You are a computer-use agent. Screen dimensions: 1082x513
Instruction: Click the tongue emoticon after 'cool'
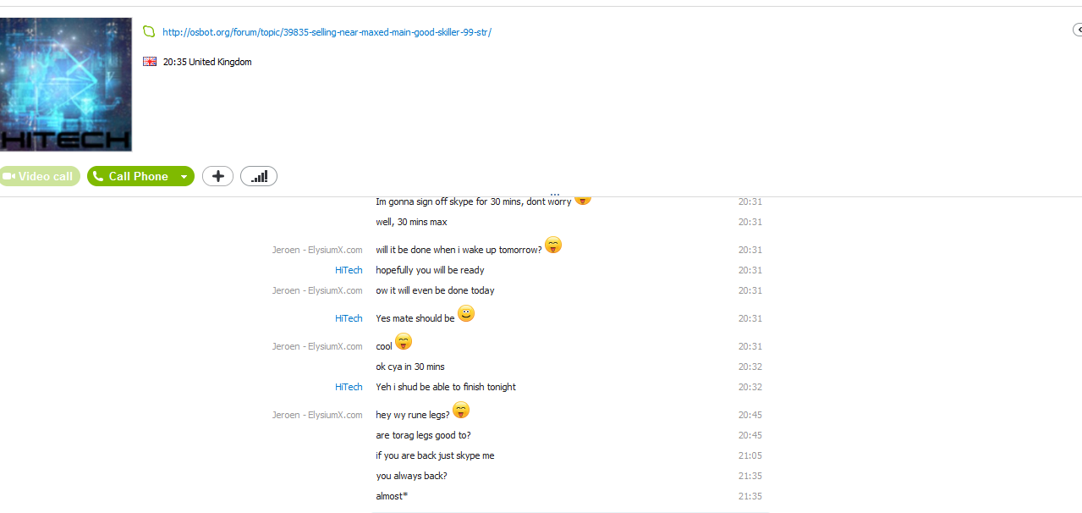click(x=404, y=342)
